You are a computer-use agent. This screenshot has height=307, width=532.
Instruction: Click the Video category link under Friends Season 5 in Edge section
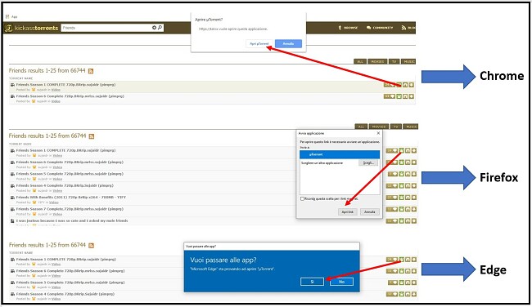pyautogui.click(x=56, y=287)
